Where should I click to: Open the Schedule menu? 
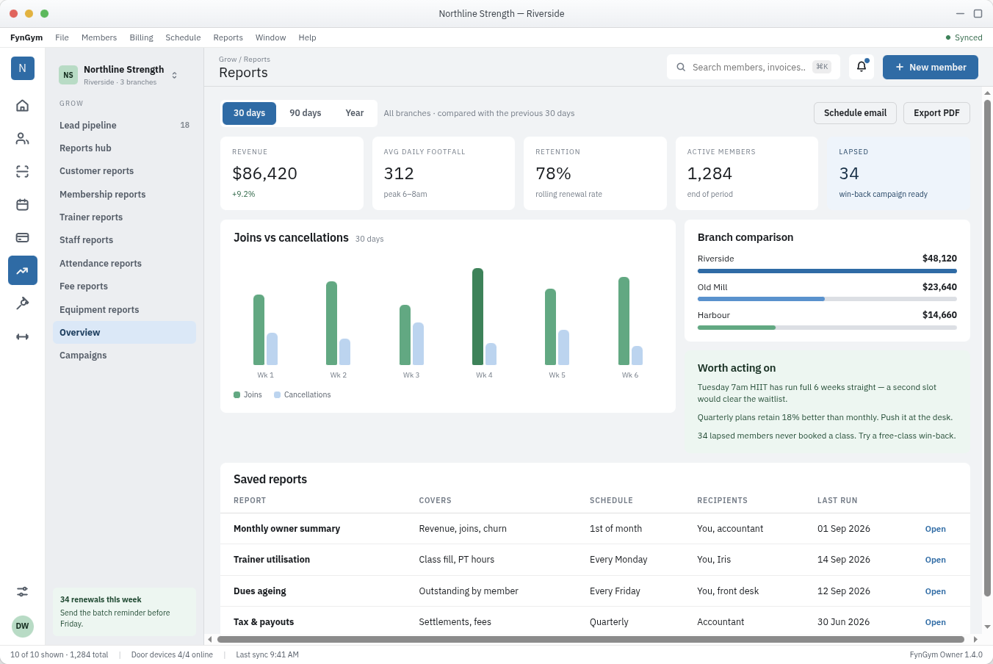click(x=183, y=37)
